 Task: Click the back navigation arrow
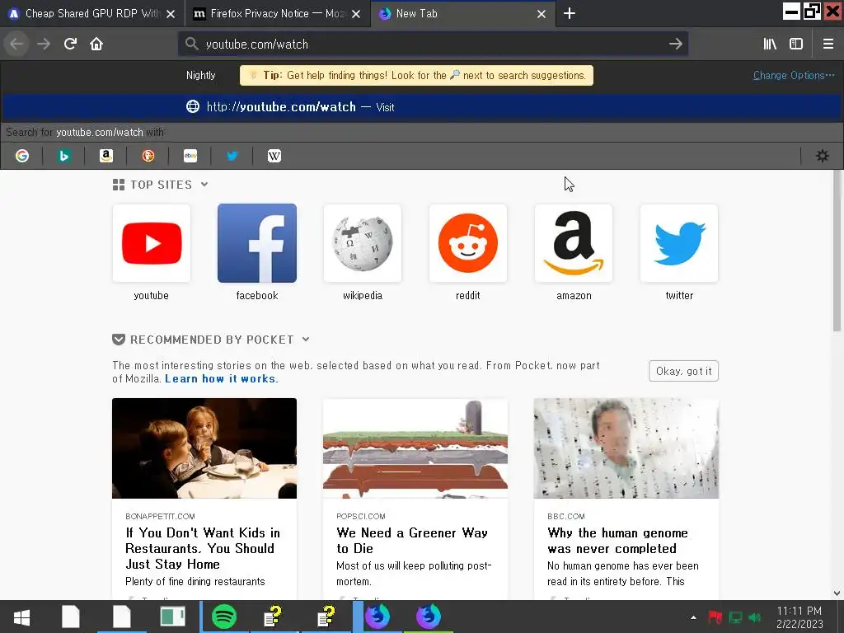tap(16, 45)
